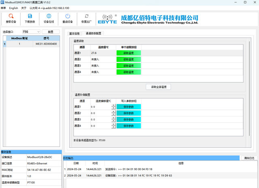
Task: Click the 设备在线 (device online) globe icon
Action: point(49,17)
